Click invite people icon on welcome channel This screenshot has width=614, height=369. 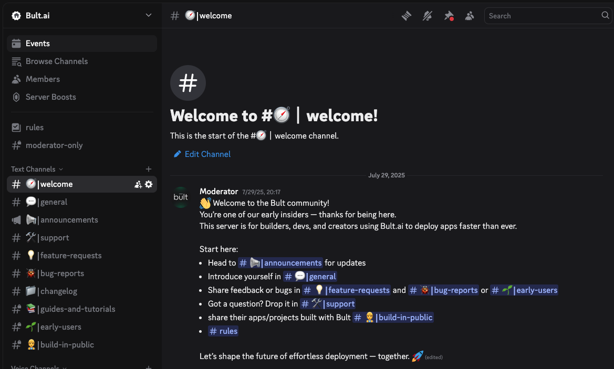pos(138,184)
